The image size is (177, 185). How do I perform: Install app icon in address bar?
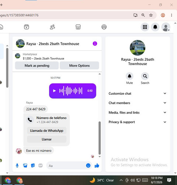[135, 15]
